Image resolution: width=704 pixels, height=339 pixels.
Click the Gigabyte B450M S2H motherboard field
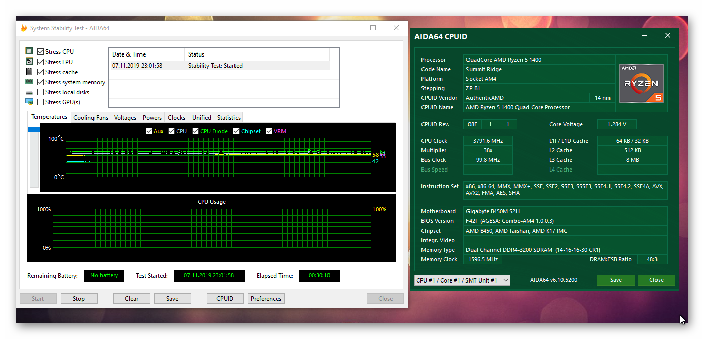(566, 211)
